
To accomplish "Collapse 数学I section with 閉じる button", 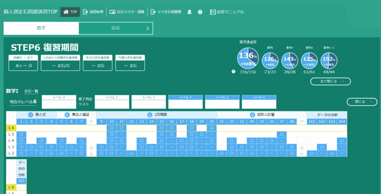I will (361, 102).
